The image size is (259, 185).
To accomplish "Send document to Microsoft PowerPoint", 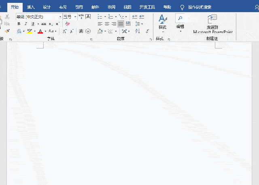I will point(213,24).
